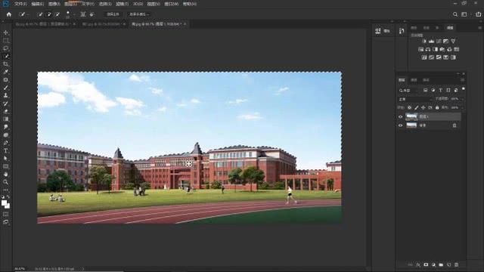Add a Color Balance adjustment (scales icon)
This screenshot has height=272, width=484.
point(428,49)
